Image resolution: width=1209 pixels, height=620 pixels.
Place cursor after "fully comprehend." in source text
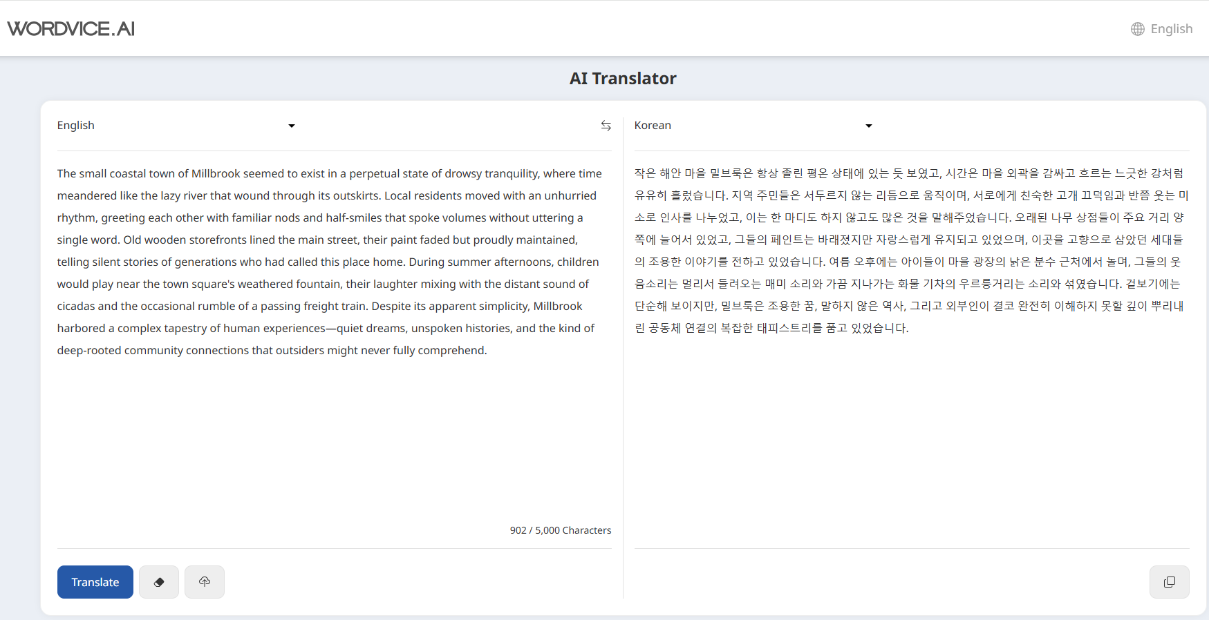click(x=488, y=351)
